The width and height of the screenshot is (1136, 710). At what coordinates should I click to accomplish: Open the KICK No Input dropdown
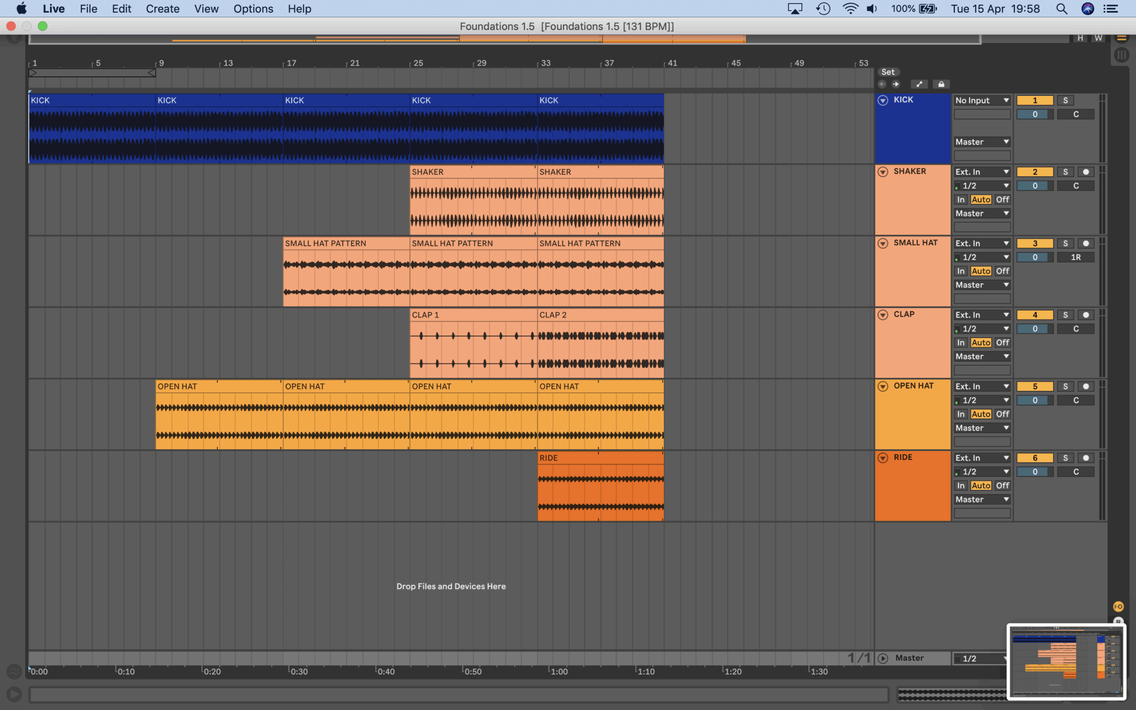(x=982, y=100)
